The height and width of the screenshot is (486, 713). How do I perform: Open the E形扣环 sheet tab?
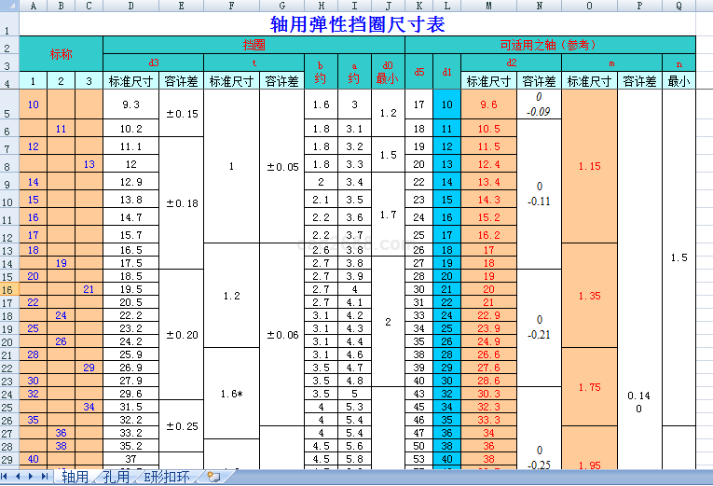tap(166, 477)
